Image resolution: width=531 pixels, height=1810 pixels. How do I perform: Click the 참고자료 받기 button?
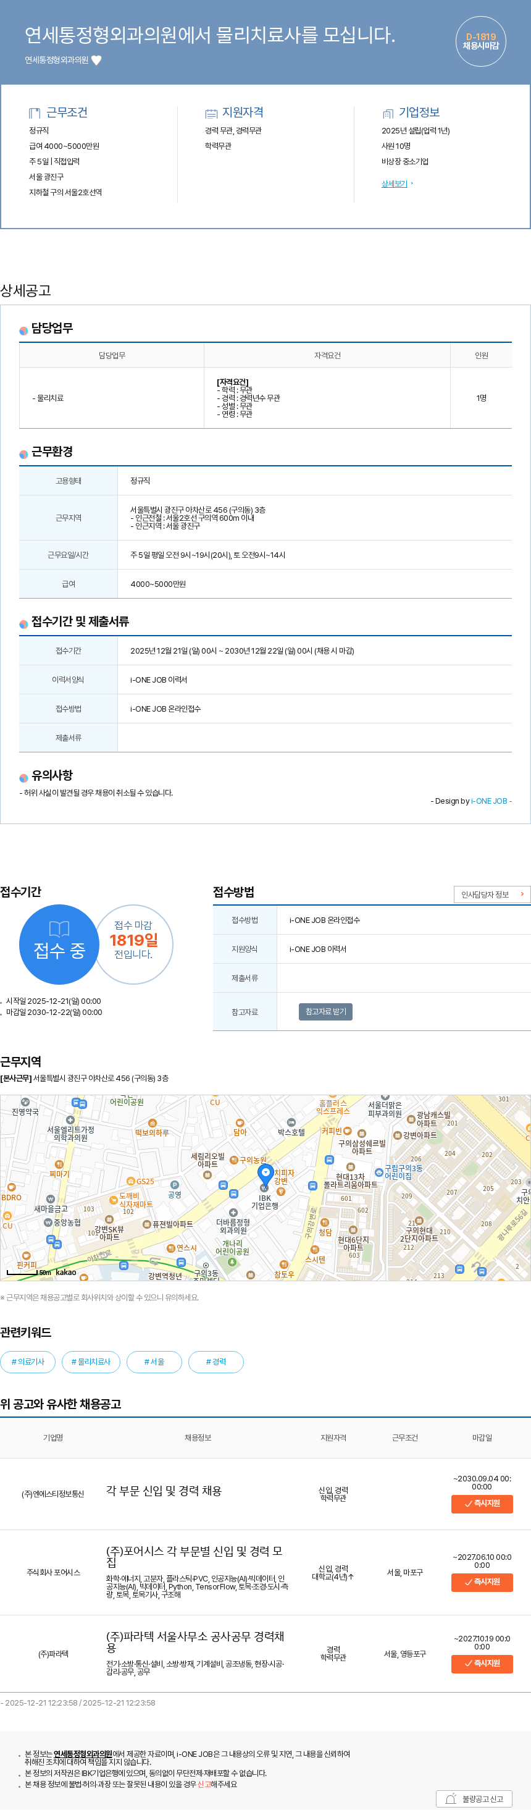[326, 1012]
